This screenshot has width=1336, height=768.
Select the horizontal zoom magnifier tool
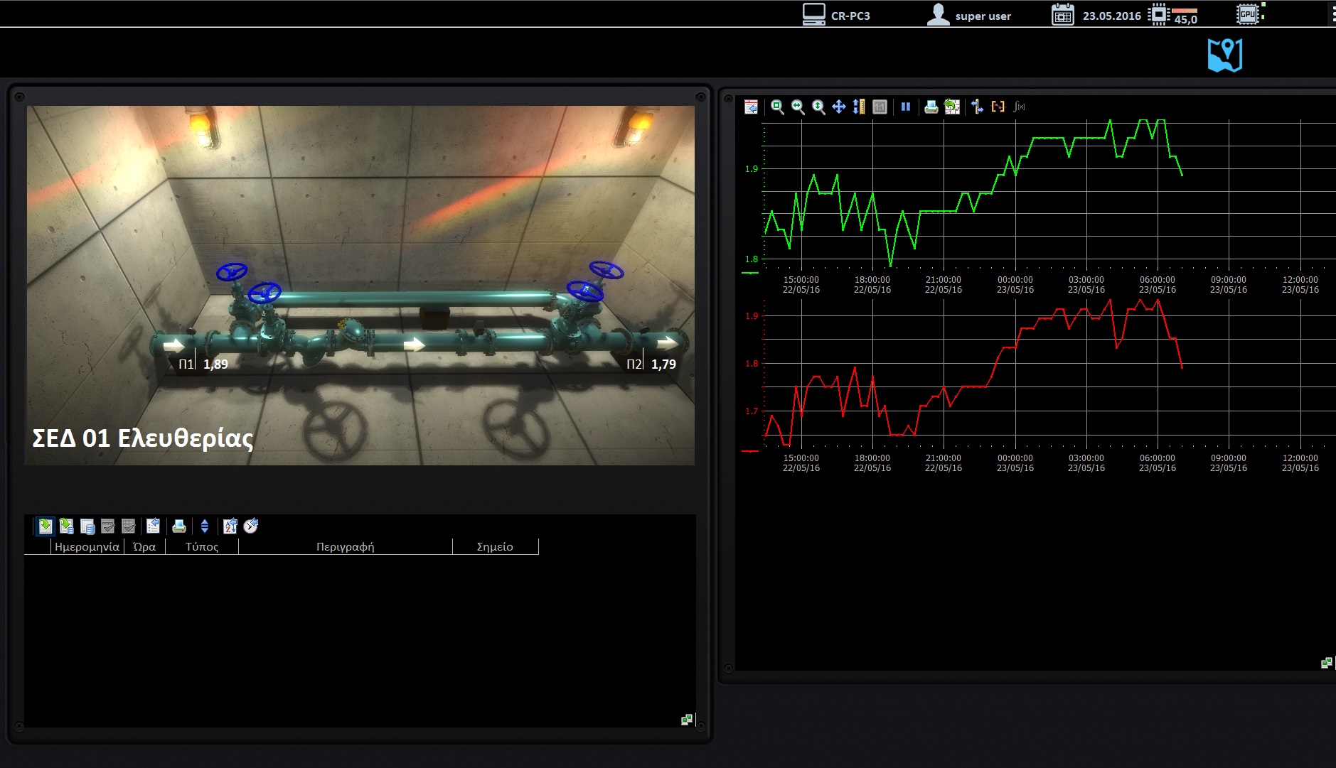pyautogui.click(x=798, y=107)
